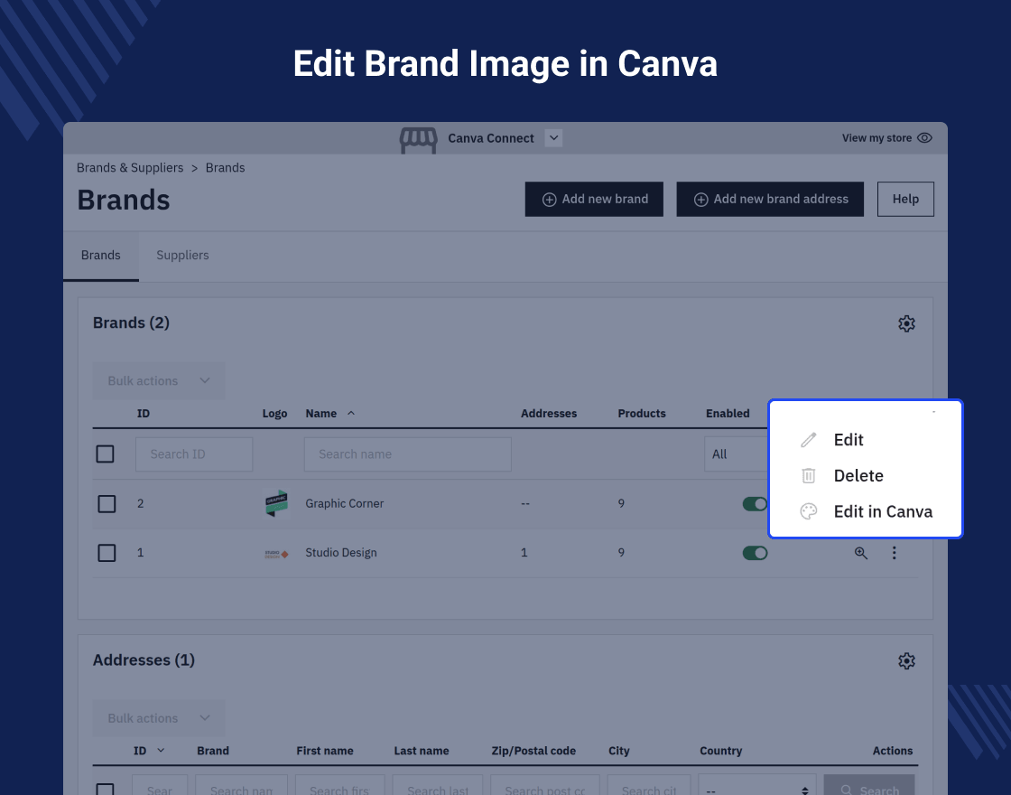Viewport: 1011px width, 795px height.
Task: Click the trash icon beside Delete
Action: coord(809,476)
